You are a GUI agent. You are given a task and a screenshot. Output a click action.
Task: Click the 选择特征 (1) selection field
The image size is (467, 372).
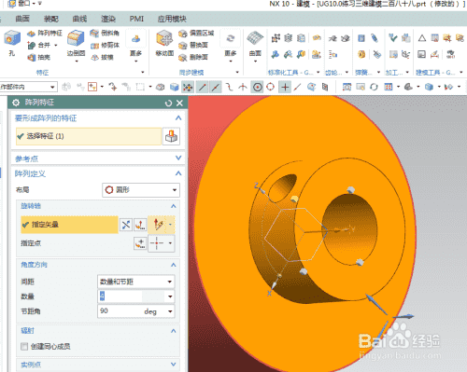click(x=89, y=136)
